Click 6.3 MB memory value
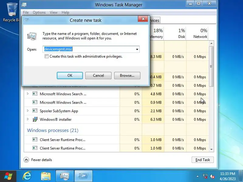243x182 pixels. coord(156,120)
